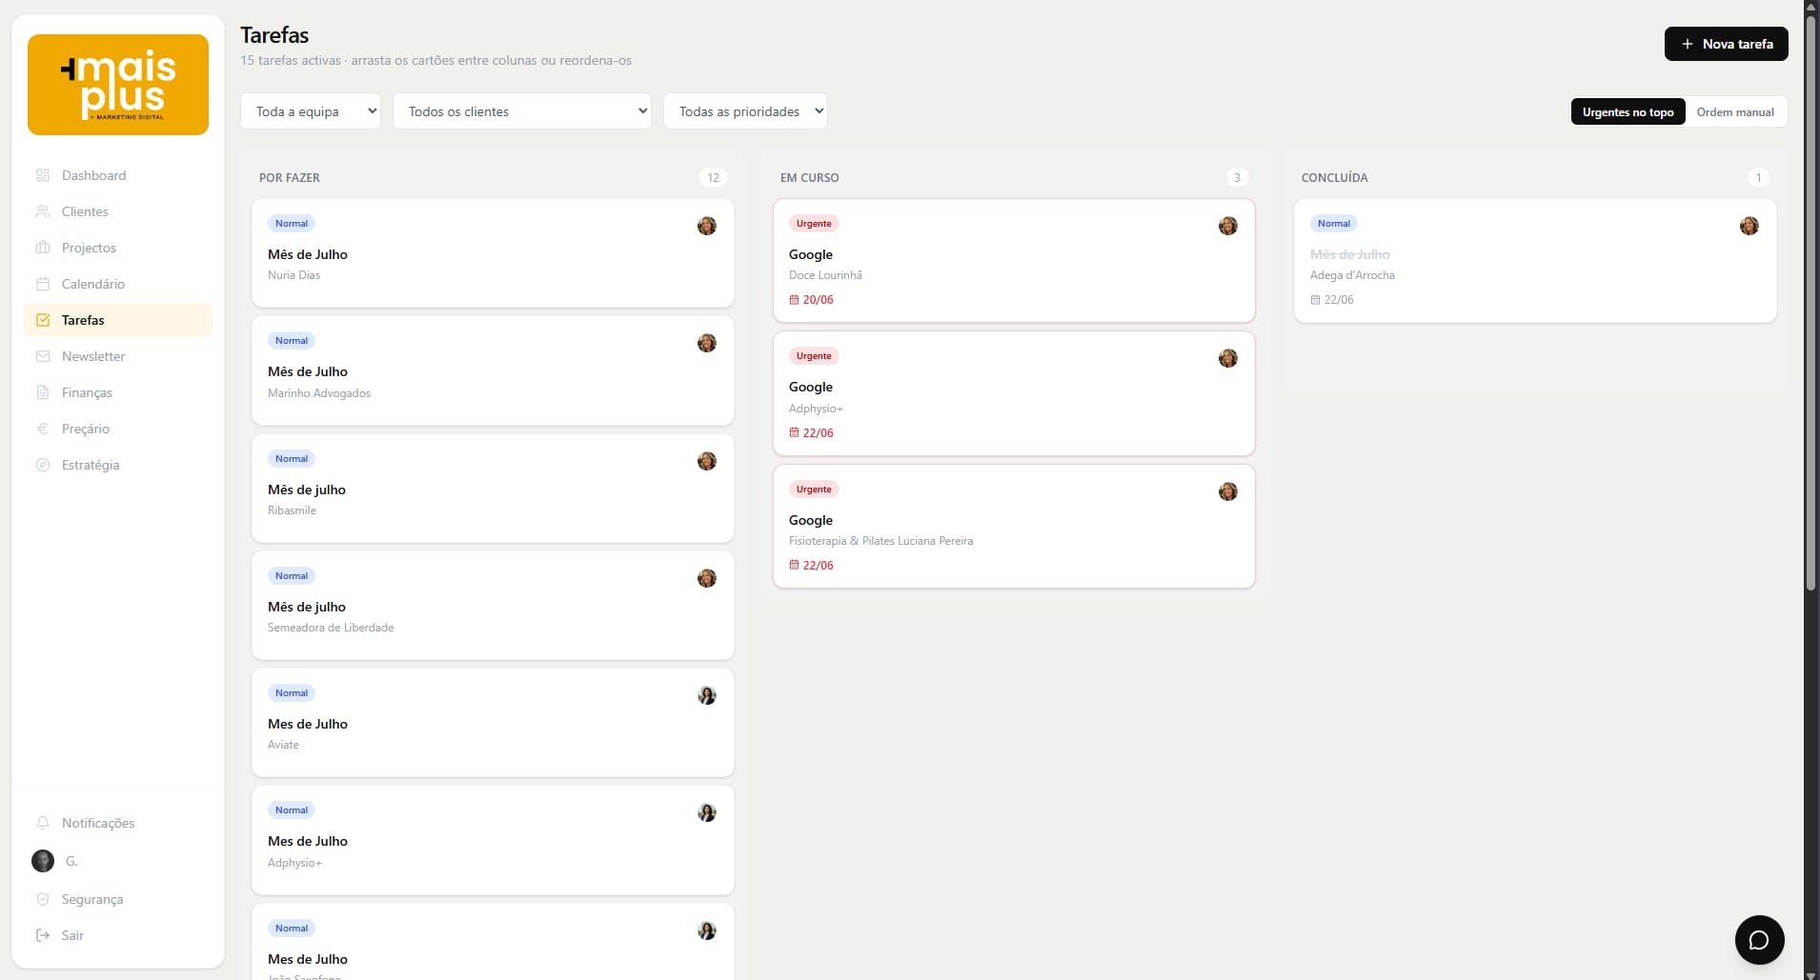Click the Concluída count 1
The height and width of the screenshot is (980, 1820).
pyautogui.click(x=1758, y=177)
